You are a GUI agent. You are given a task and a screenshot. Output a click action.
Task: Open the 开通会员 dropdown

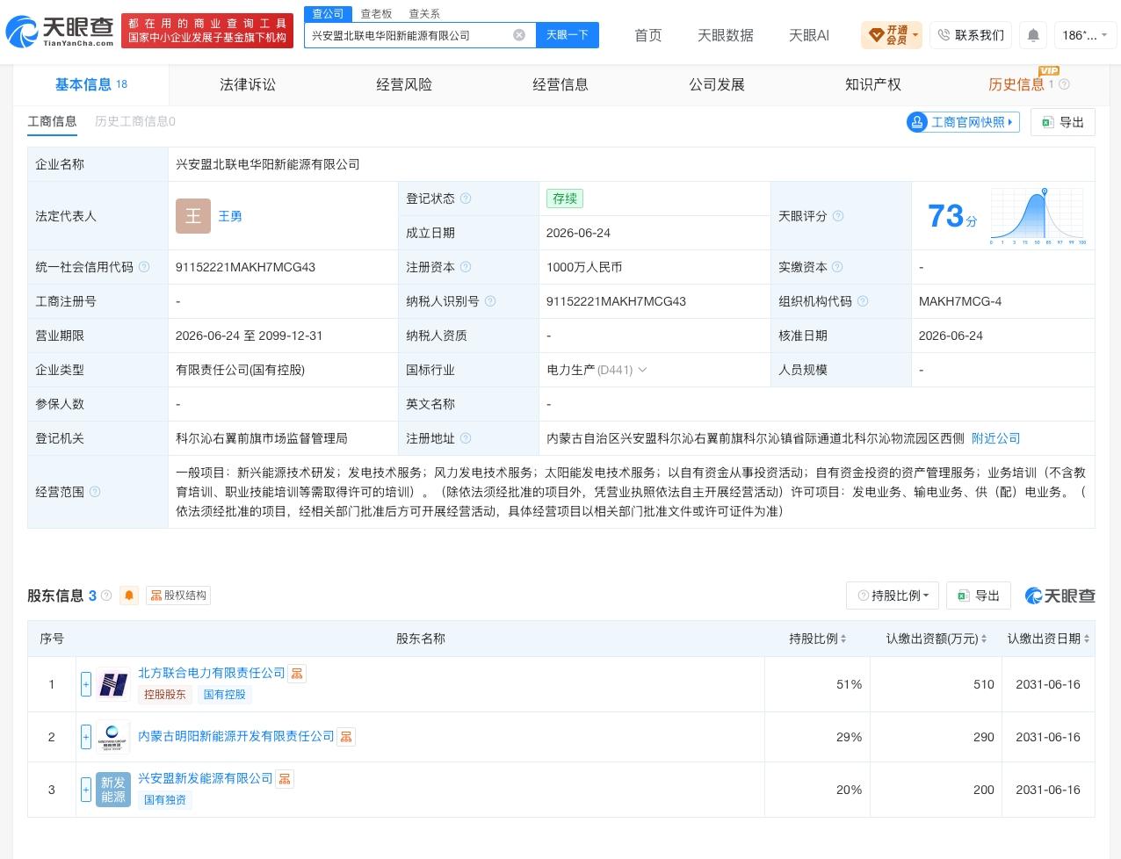click(x=892, y=35)
